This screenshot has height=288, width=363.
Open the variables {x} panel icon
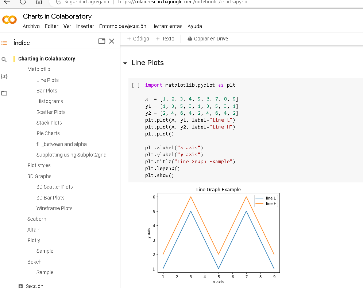tap(4, 76)
